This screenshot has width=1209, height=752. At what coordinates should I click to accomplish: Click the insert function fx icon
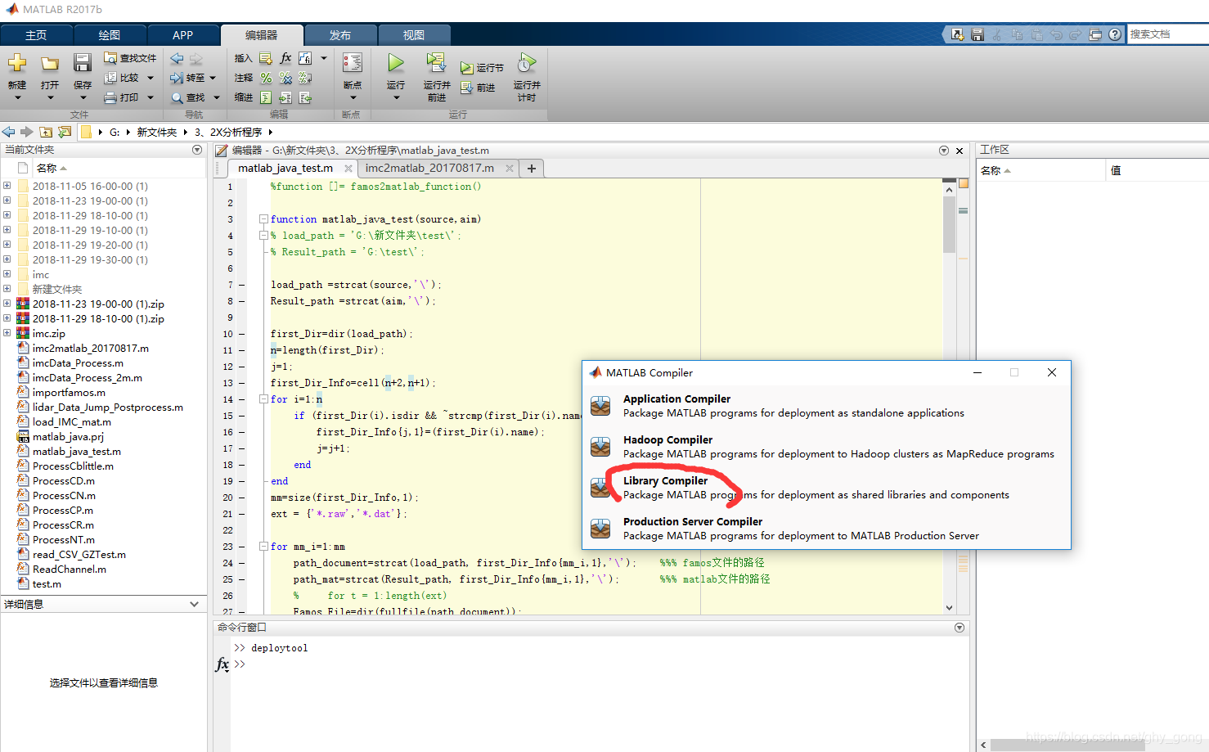285,58
